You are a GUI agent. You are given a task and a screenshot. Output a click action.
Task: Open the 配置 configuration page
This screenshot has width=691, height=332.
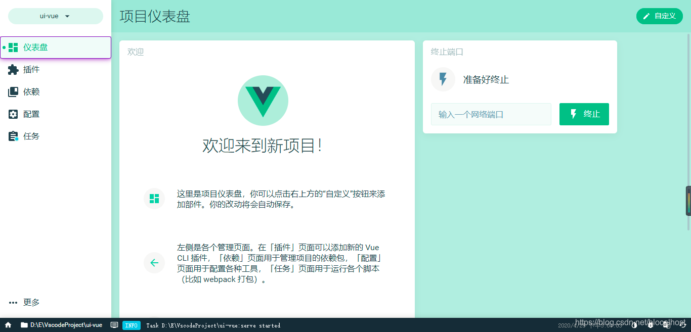coord(56,114)
